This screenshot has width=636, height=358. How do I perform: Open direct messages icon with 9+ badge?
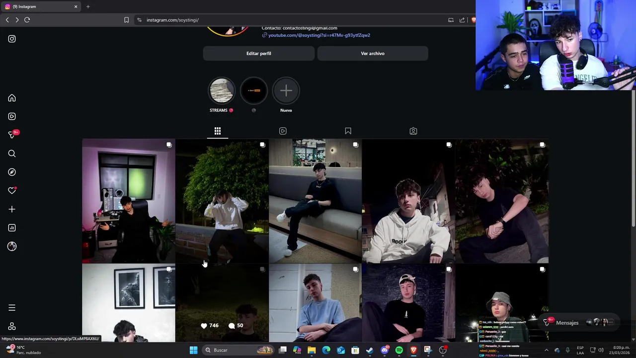(x=12, y=135)
